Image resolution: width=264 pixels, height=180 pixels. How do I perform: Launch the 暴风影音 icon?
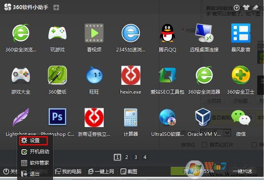(241, 33)
